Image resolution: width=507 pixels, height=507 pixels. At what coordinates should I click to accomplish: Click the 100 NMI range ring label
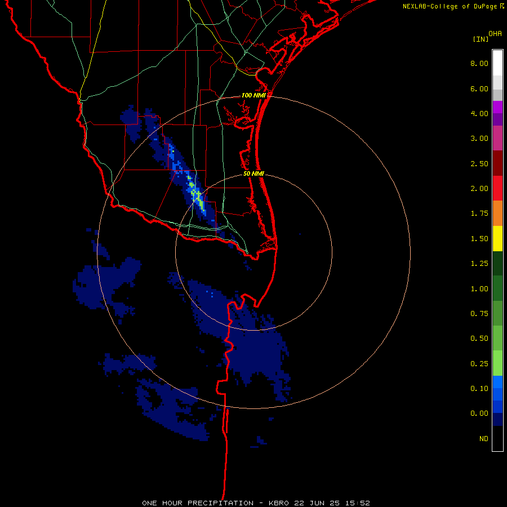click(253, 95)
